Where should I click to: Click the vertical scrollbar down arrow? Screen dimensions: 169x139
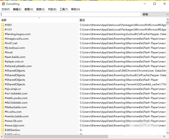coord(168,133)
